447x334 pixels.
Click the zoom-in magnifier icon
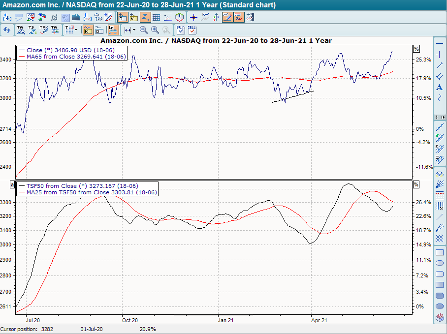(x=154, y=30)
